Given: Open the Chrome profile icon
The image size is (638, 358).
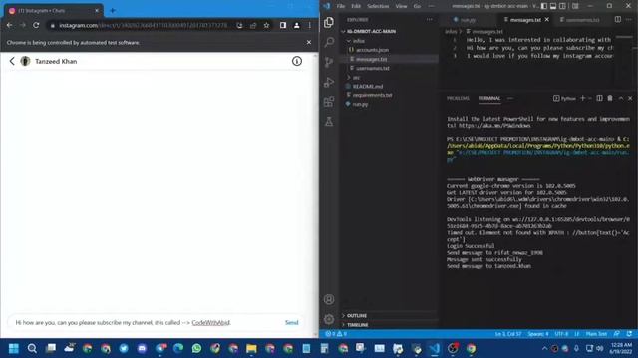Looking at the screenshot, I should click(x=297, y=25).
